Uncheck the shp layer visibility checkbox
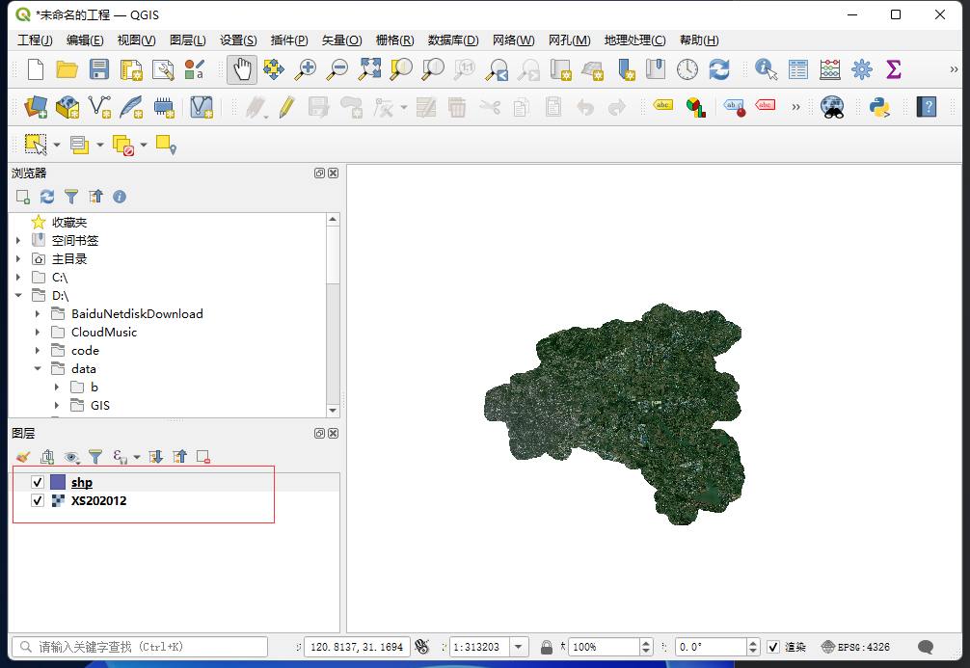The image size is (970, 668). point(37,482)
